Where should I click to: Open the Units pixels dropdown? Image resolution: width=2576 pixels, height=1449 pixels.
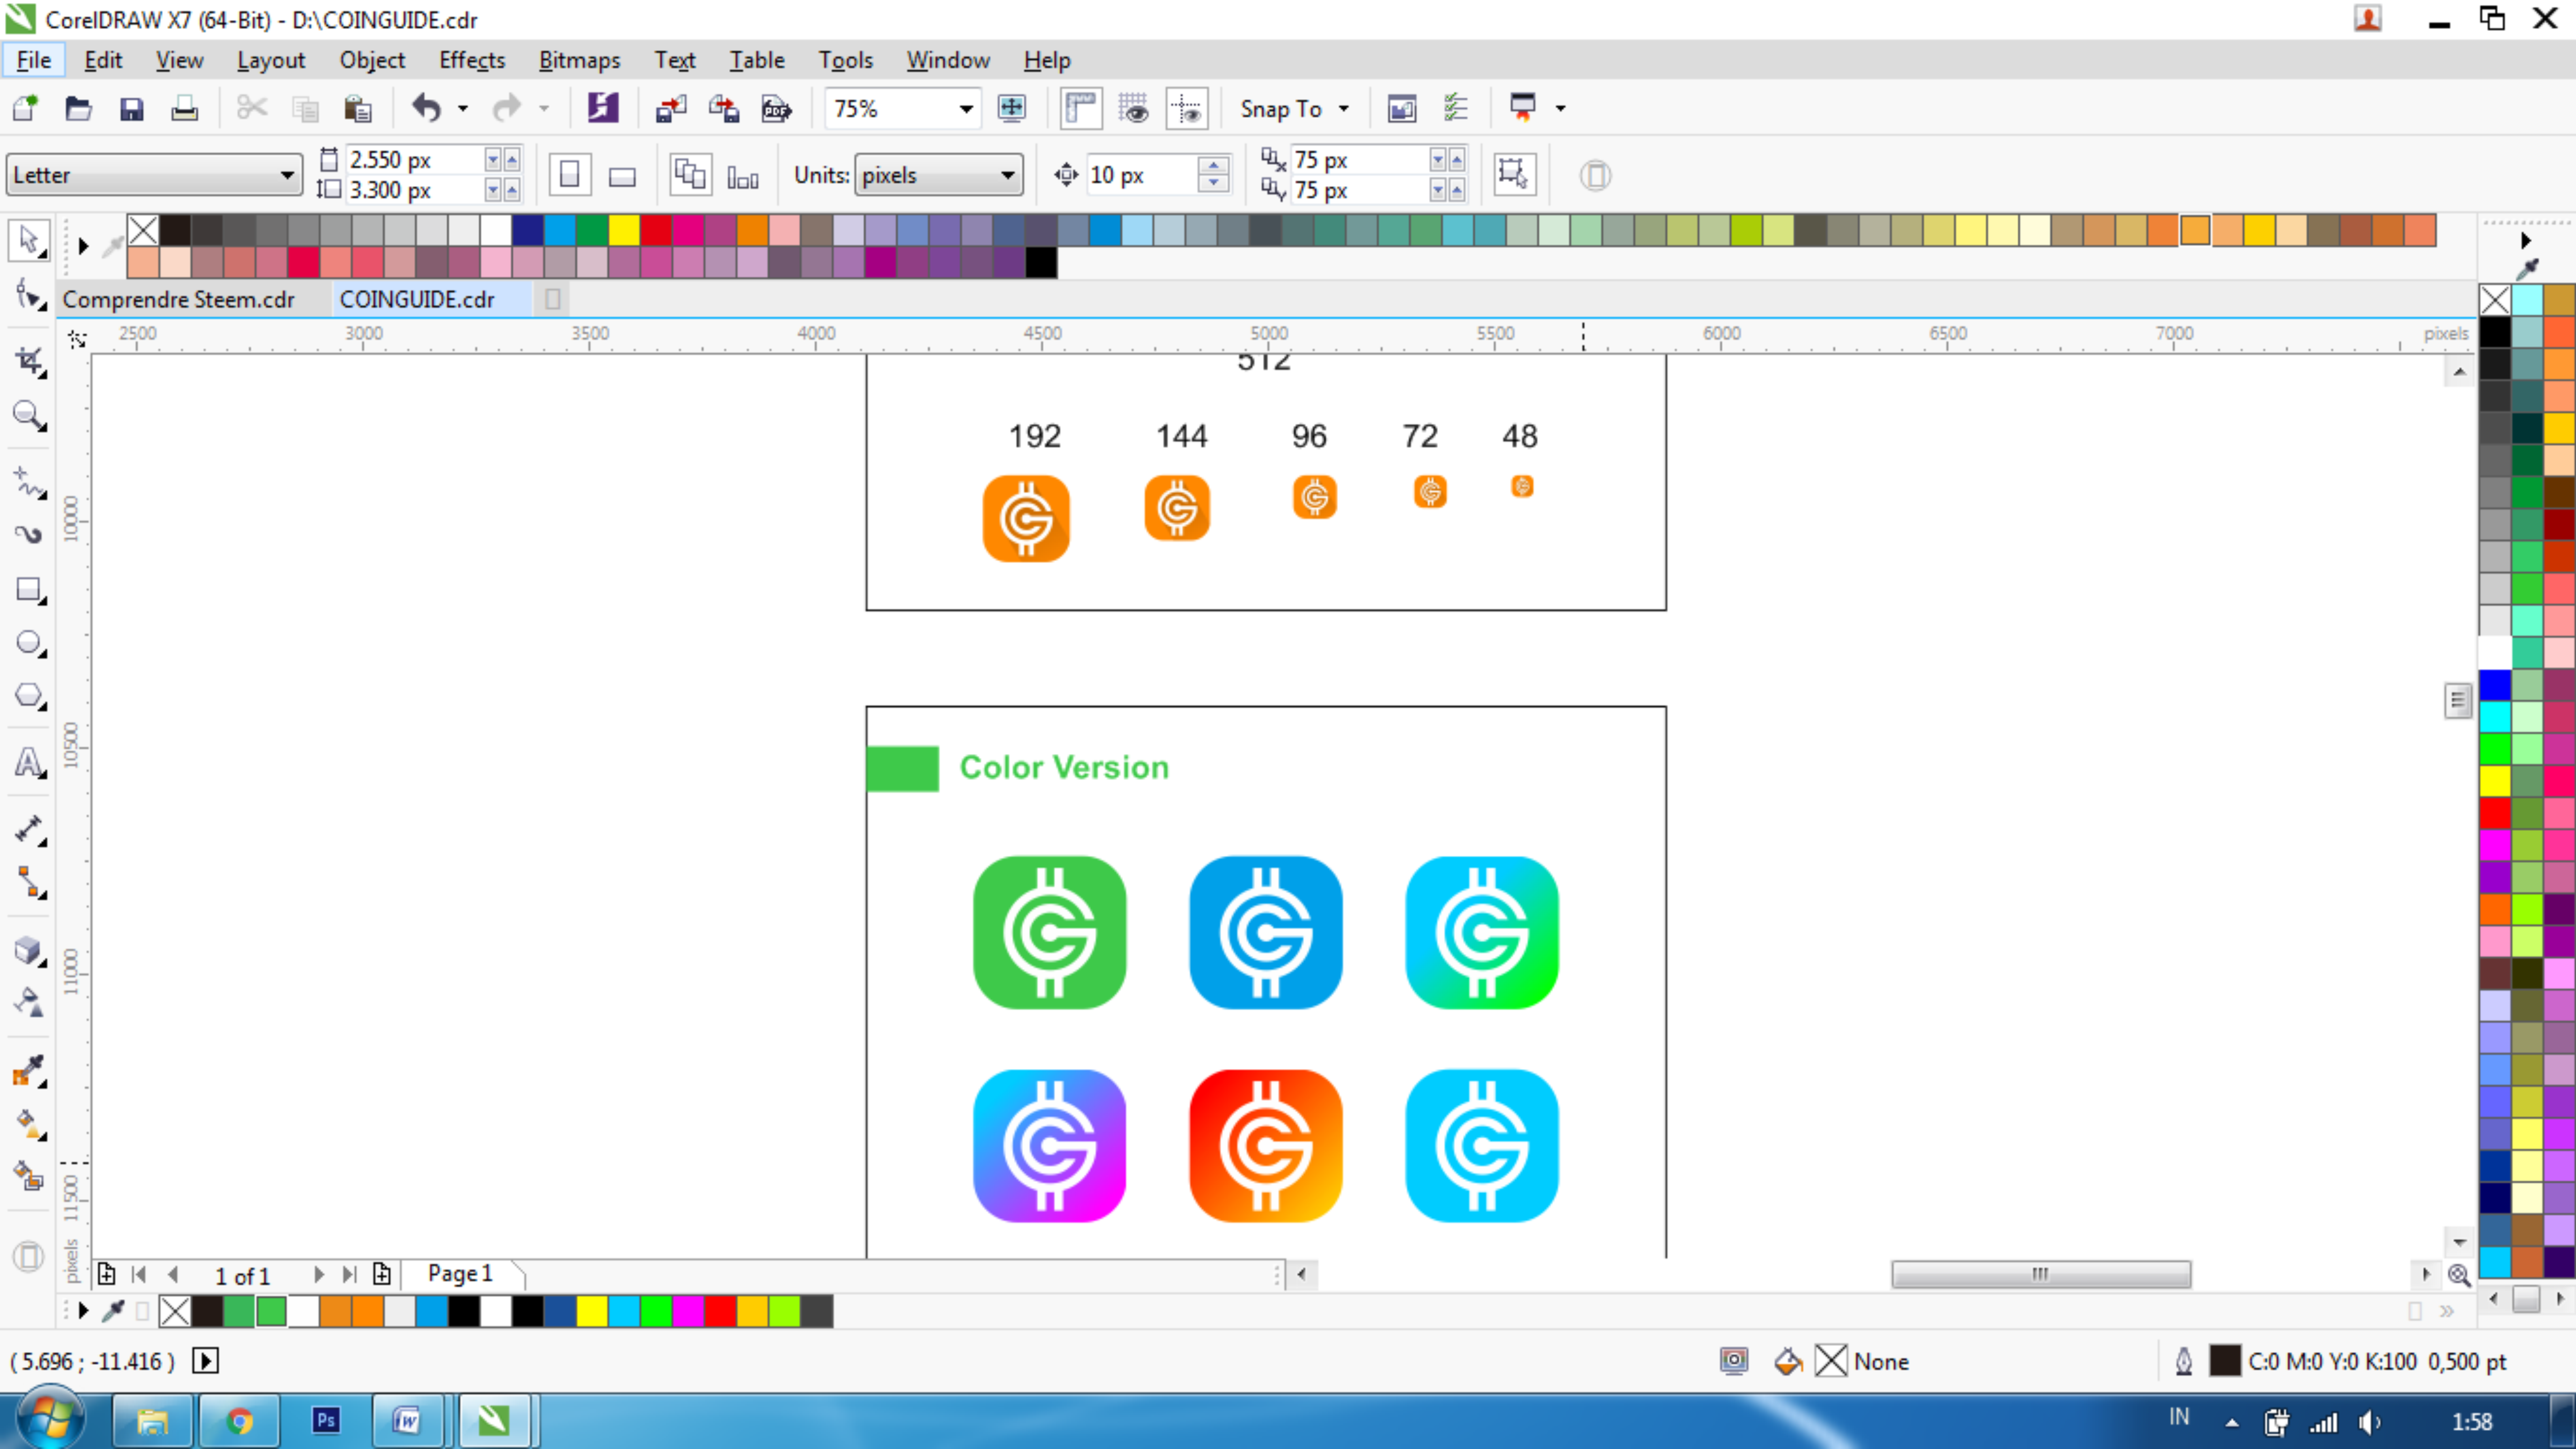coord(1007,175)
